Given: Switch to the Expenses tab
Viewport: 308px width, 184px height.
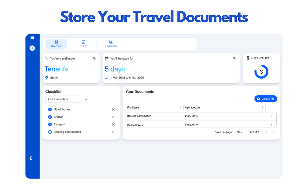Looking at the screenshot, I should (111, 44).
